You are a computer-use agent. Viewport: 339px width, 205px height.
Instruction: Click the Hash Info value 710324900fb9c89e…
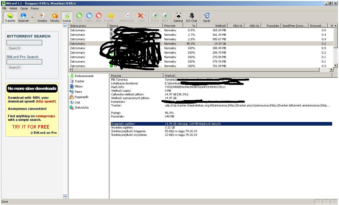(x=195, y=87)
